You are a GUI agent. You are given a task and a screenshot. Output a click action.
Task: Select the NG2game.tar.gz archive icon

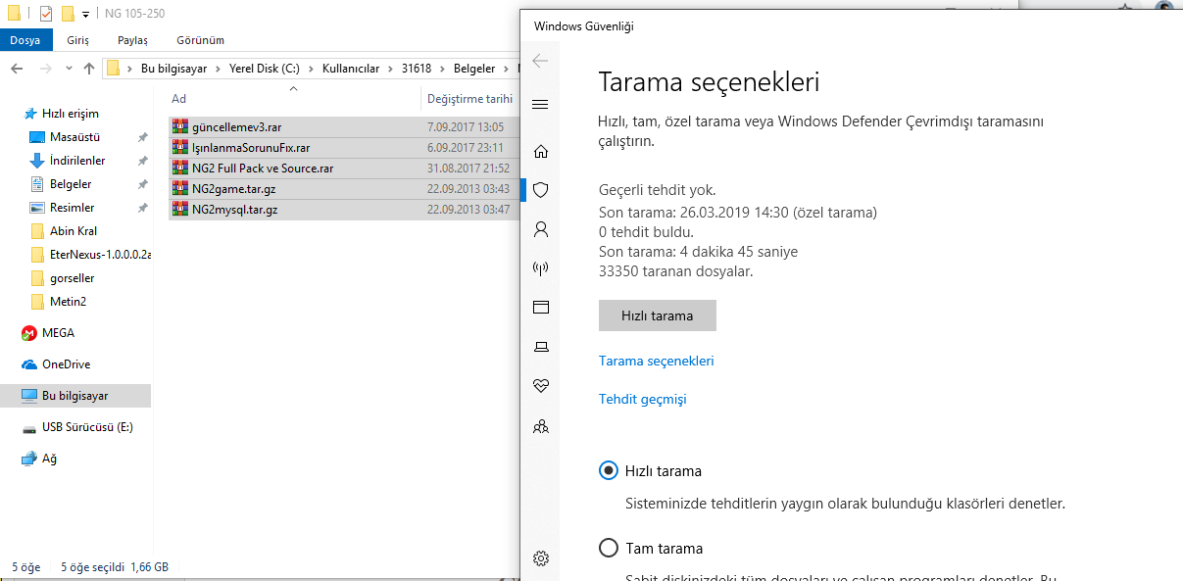click(179, 189)
